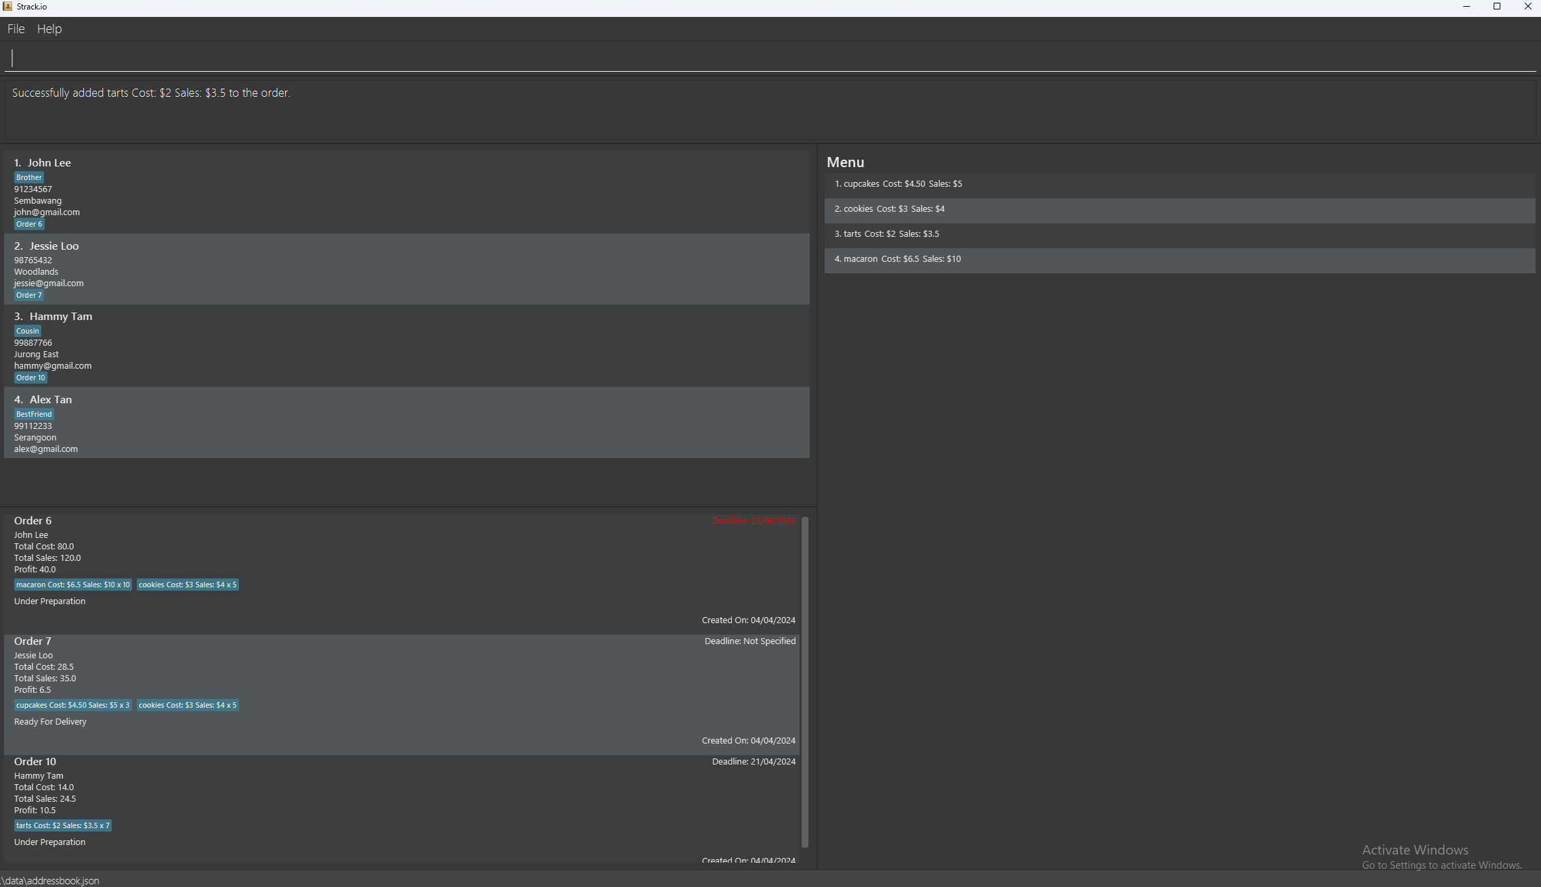Minimize the Strack.io window
The height and width of the screenshot is (887, 1541).
1467,7
